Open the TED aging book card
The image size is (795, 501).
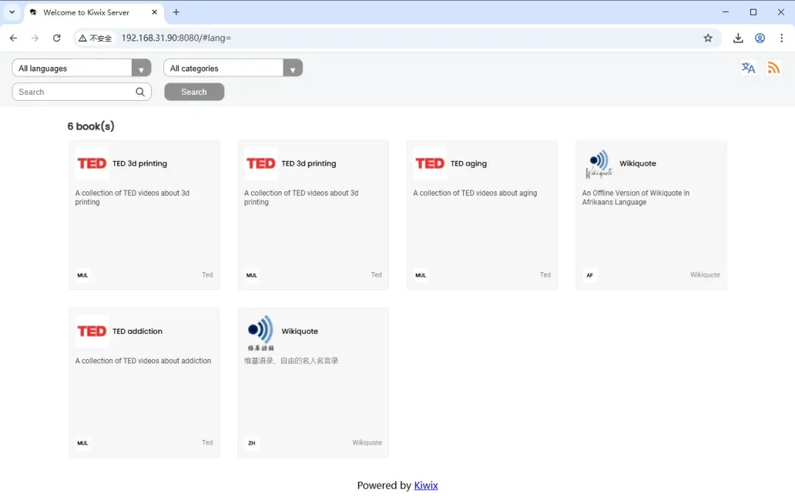point(481,215)
